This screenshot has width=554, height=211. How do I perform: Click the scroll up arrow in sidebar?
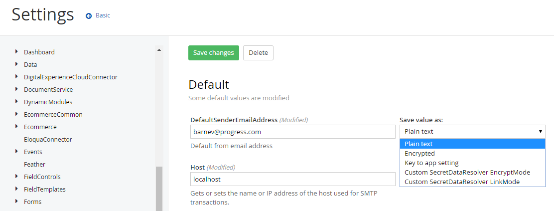click(x=159, y=50)
